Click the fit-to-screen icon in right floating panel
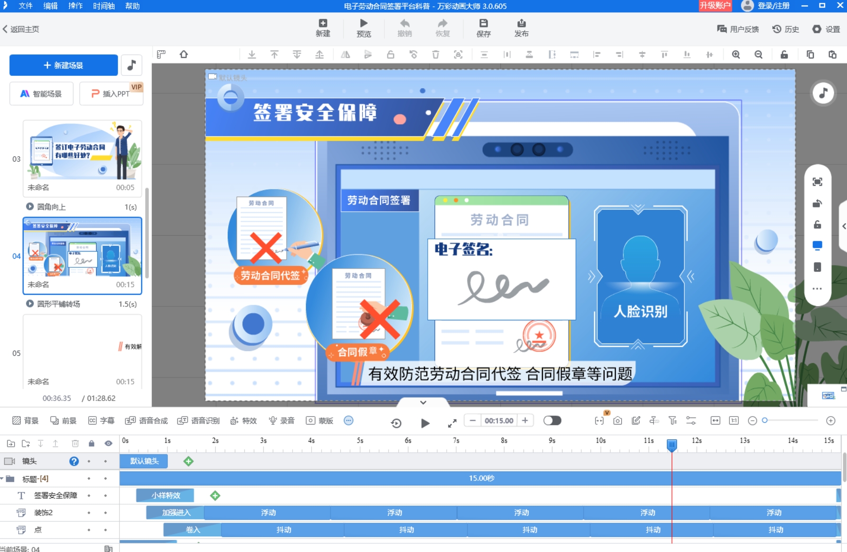The image size is (847, 552). [817, 182]
